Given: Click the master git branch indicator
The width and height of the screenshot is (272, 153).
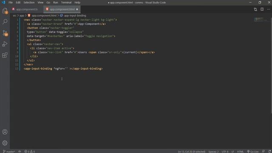Looking at the screenshot, I should tap(9, 151).
